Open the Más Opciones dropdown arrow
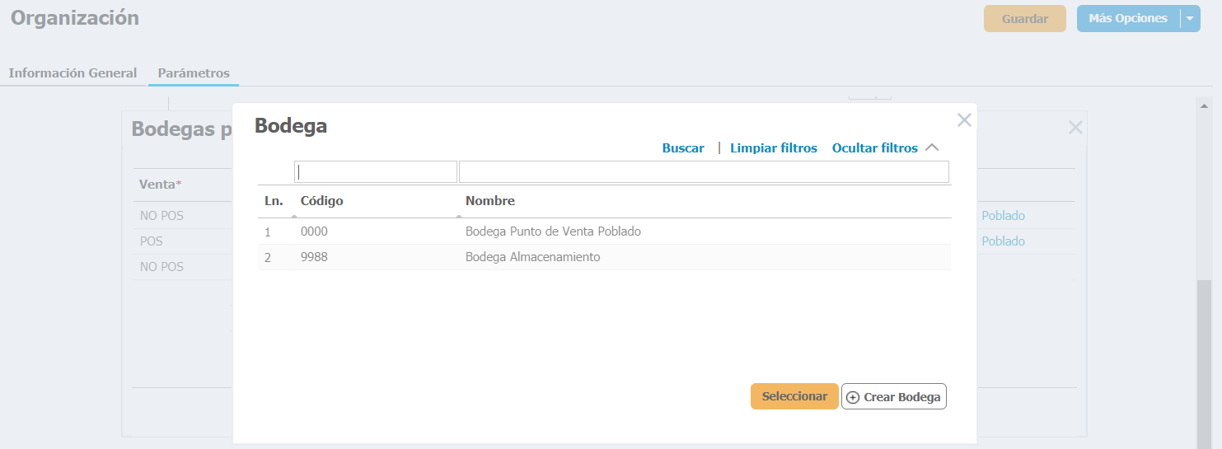The width and height of the screenshot is (1222, 449). click(x=1189, y=19)
